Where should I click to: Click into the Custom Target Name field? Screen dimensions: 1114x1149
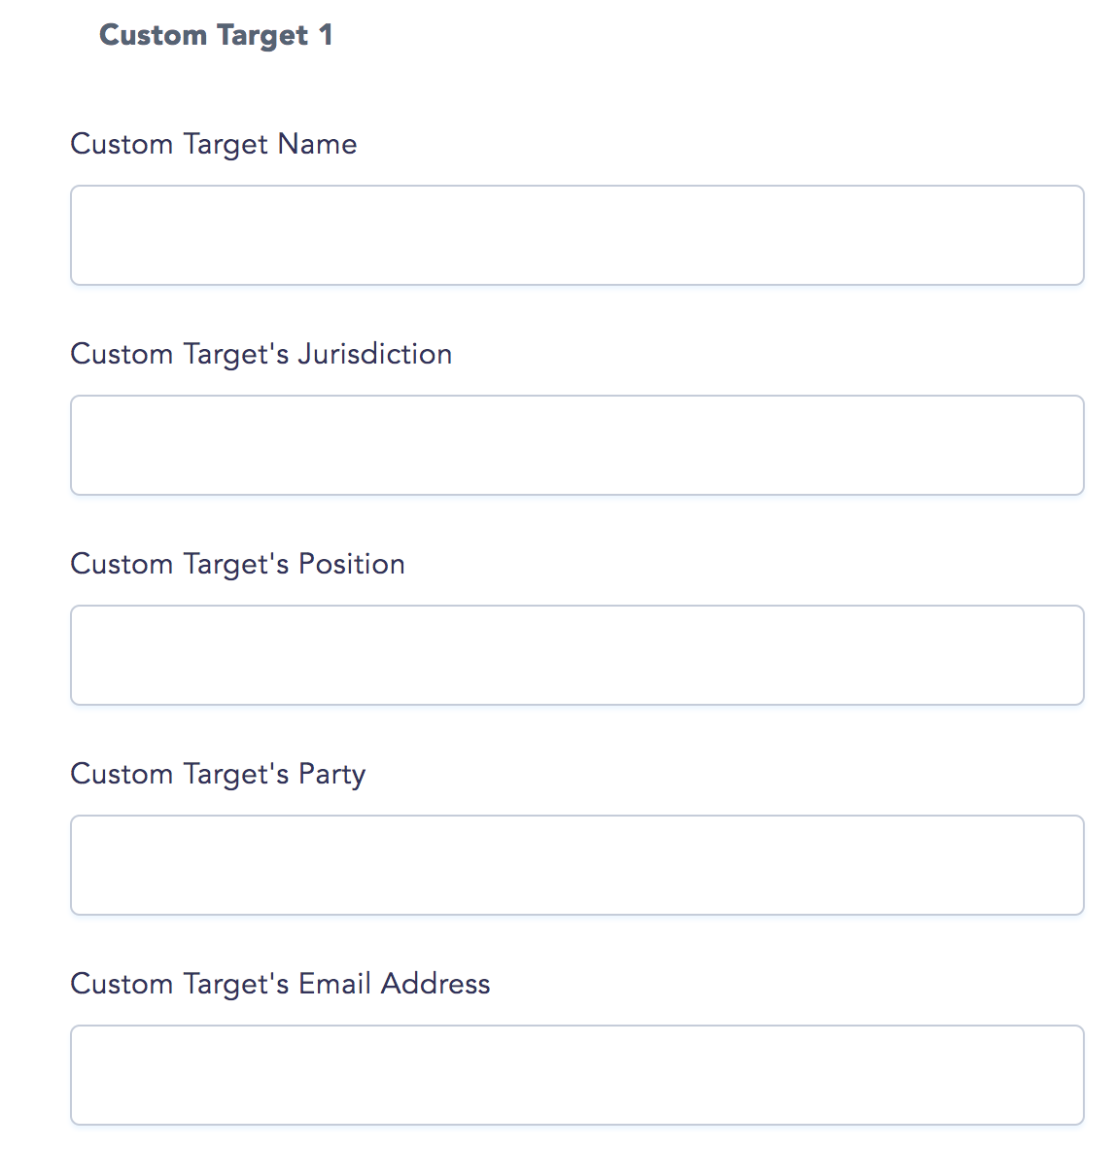pos(576,235)
